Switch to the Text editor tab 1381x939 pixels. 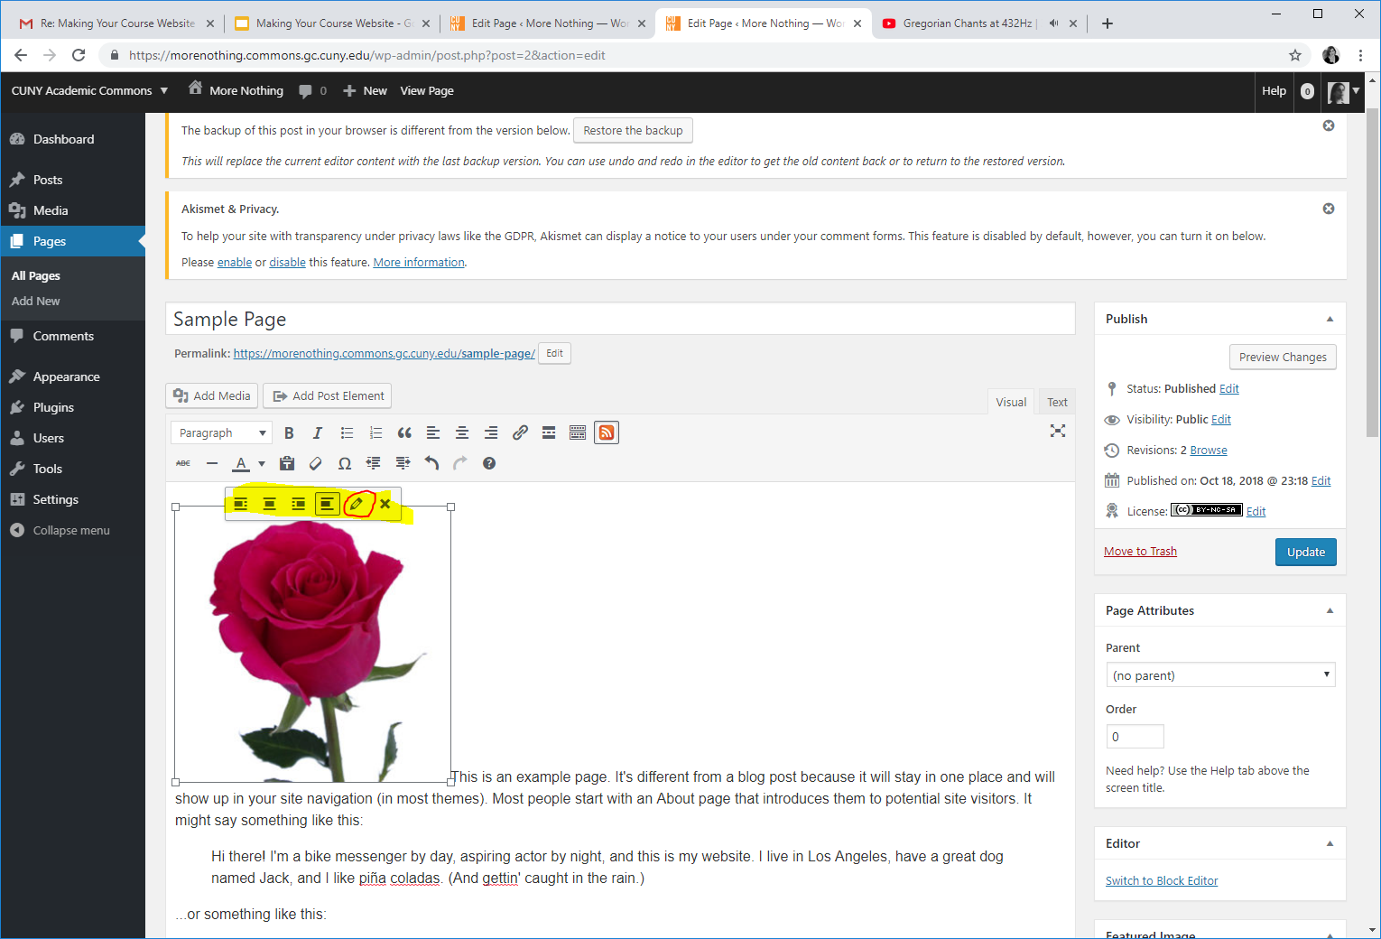(x=1057, y=403)
